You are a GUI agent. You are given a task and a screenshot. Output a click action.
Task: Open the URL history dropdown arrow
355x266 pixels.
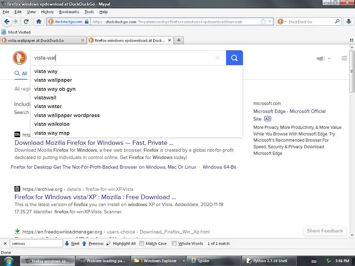coord(270,22)
